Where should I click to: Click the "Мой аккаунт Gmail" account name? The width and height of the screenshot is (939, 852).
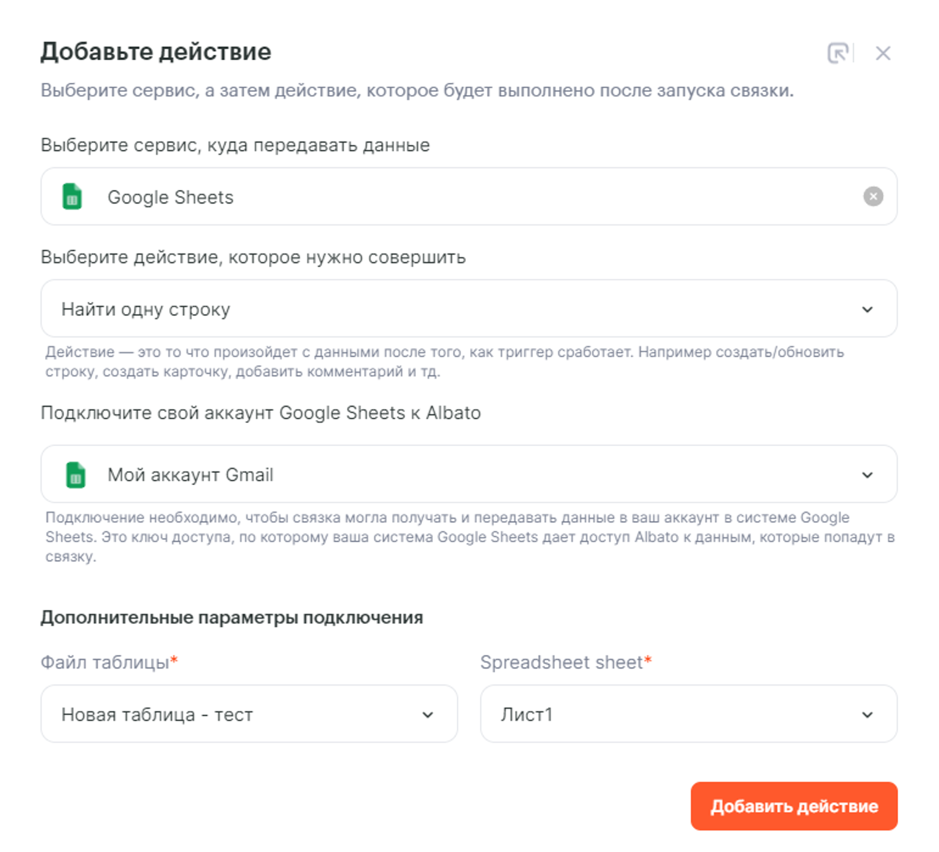coord(190,475)
